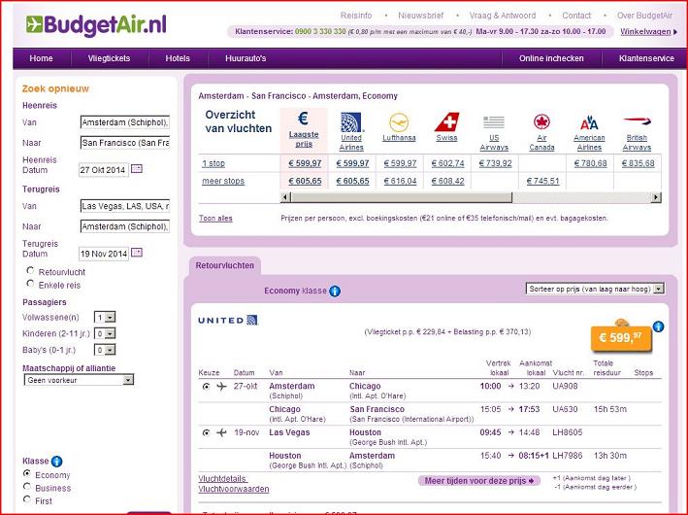688x515 pixels.
Task: Select First class radio button
Action: pos(27,499)
